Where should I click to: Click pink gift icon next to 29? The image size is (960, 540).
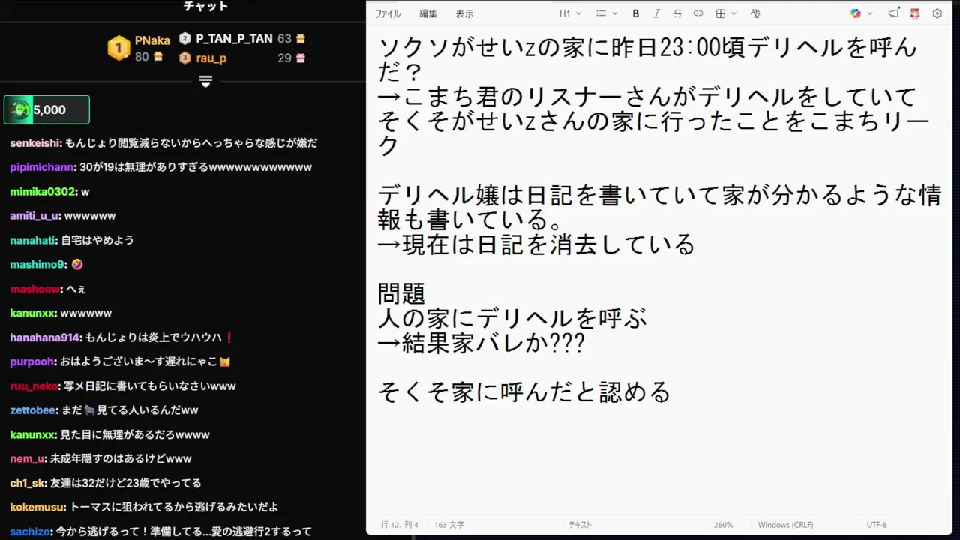point(301,58)
